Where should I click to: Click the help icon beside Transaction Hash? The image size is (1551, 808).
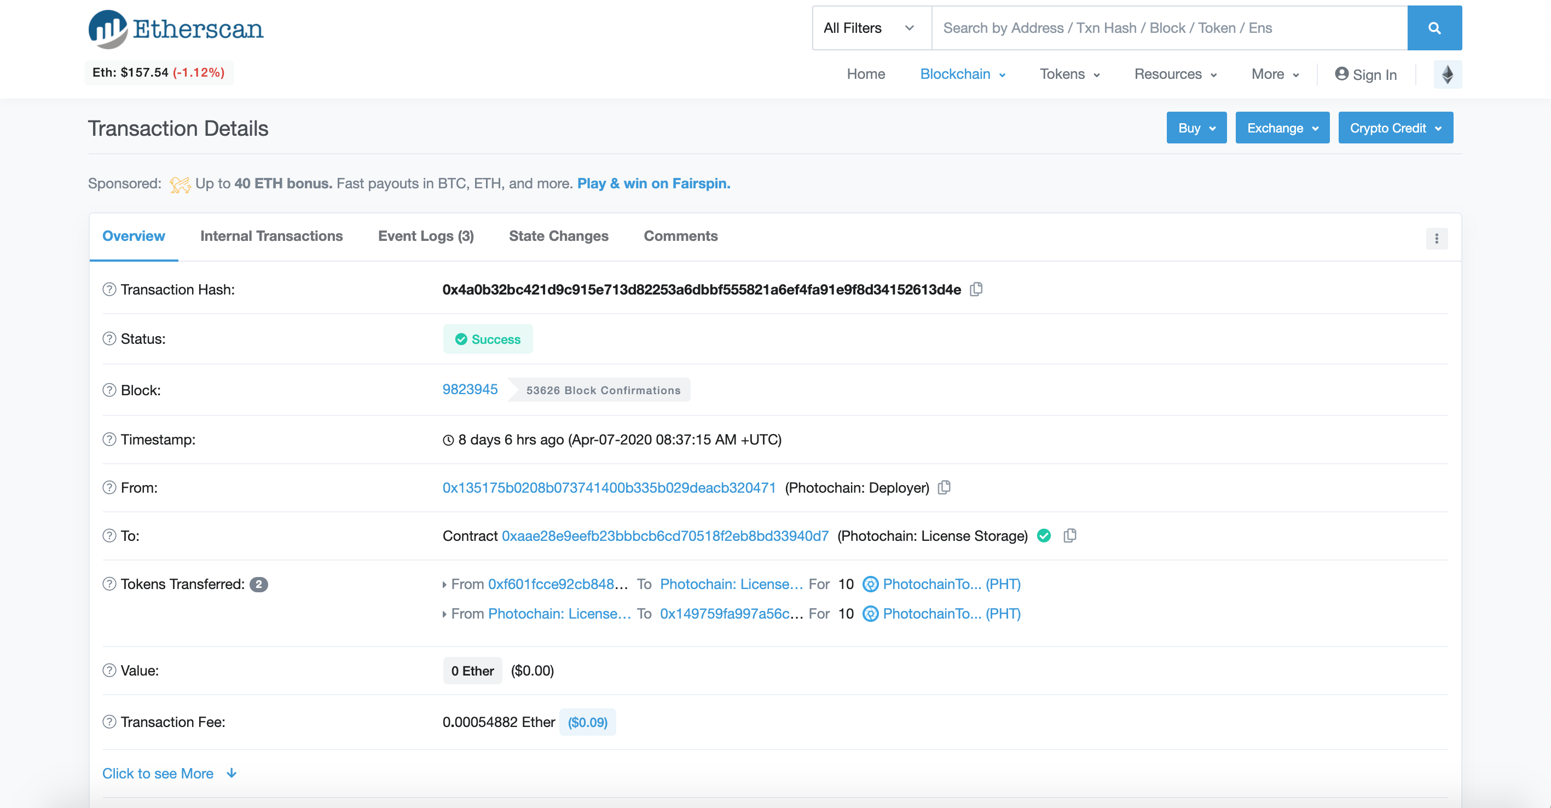pyautogui.click(x=109, y=290)
